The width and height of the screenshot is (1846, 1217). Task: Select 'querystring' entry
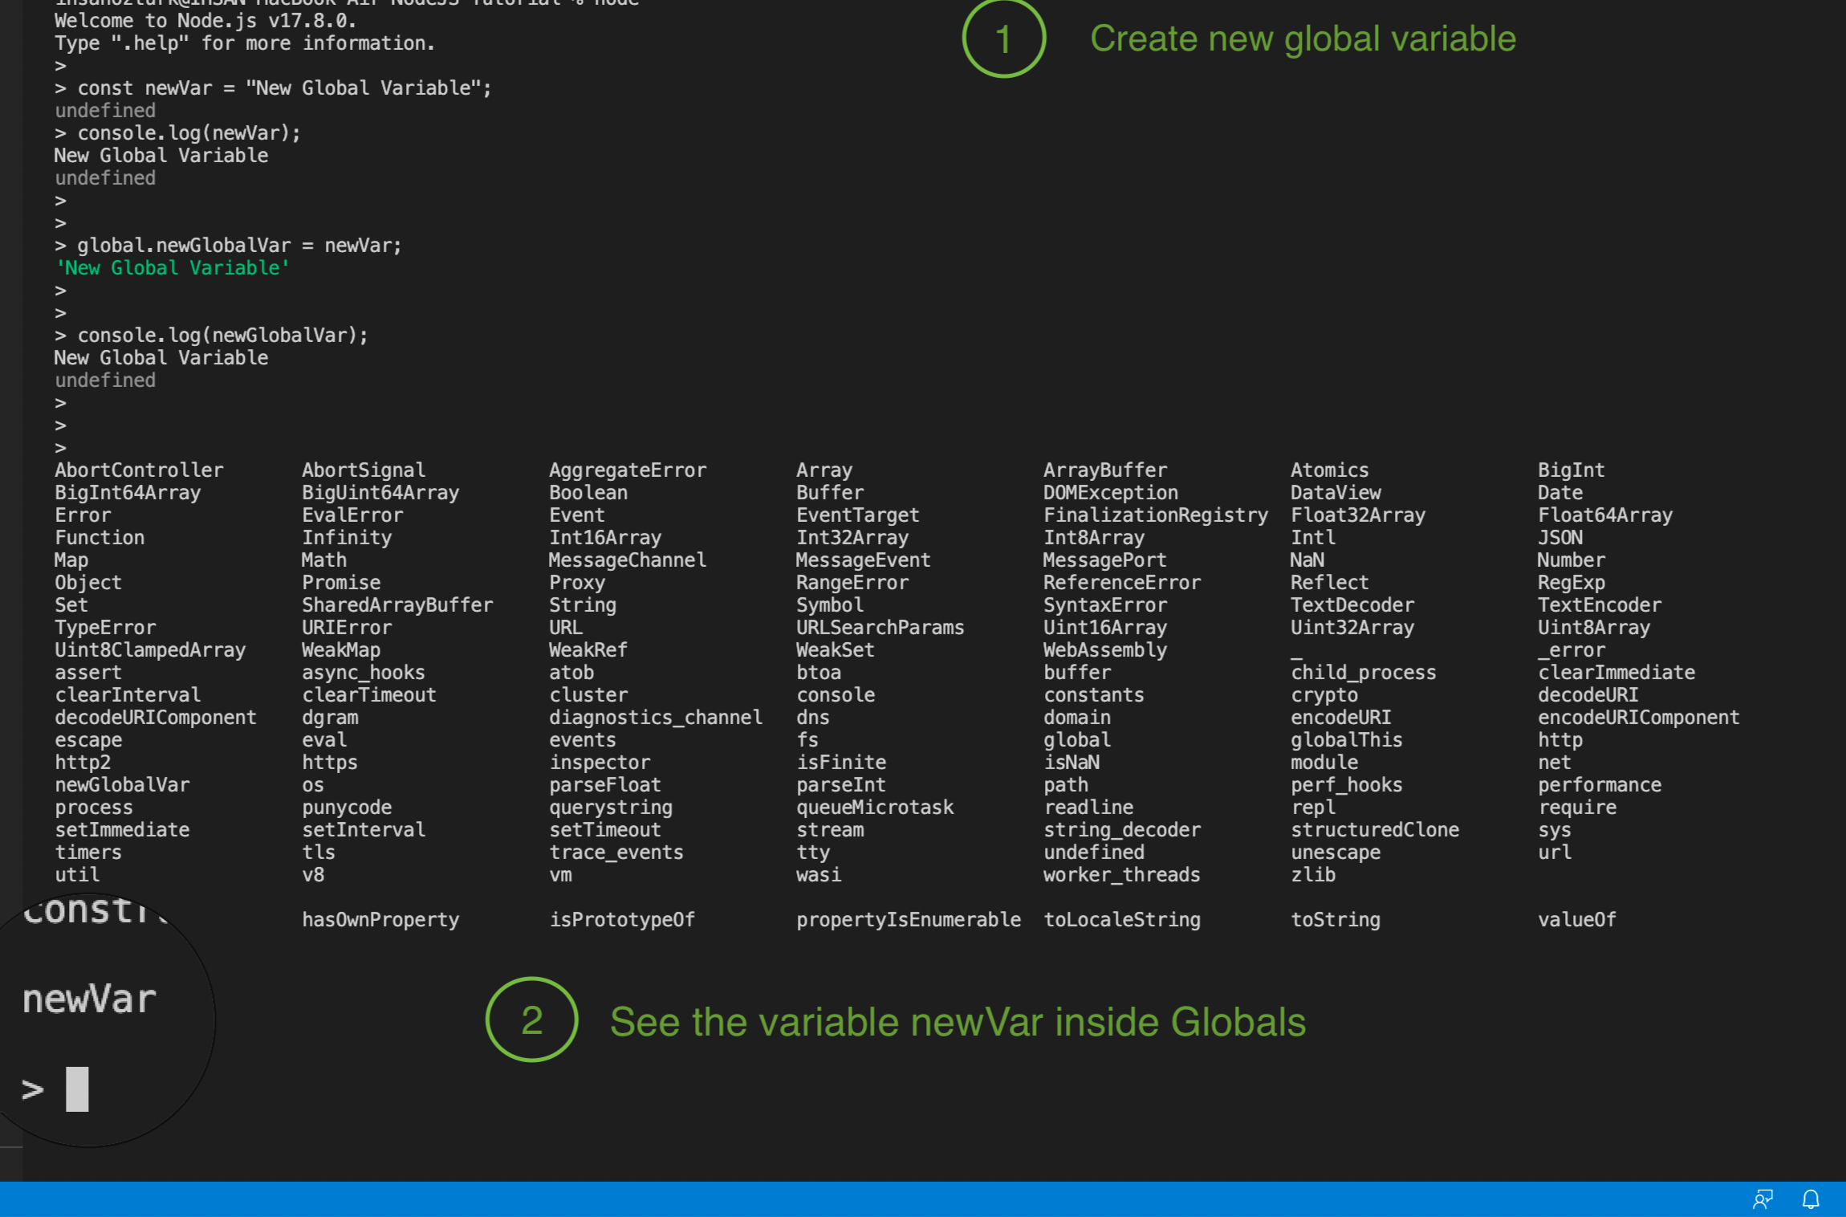click(x=611, y=808)
